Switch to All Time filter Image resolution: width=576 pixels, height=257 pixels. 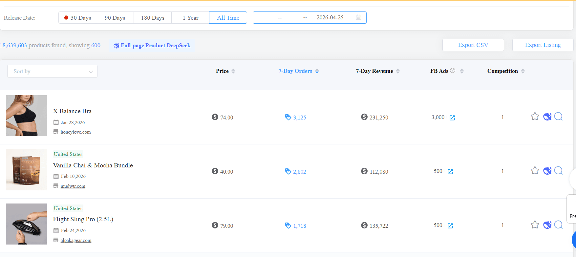click(x=228, y=18)
